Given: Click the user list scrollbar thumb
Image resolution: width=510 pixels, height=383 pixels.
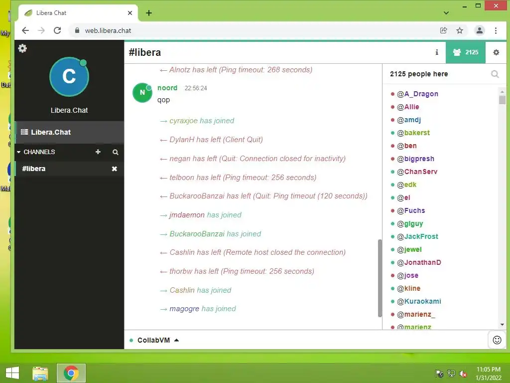Looking at the screenshot, I should tap(502, 99).
